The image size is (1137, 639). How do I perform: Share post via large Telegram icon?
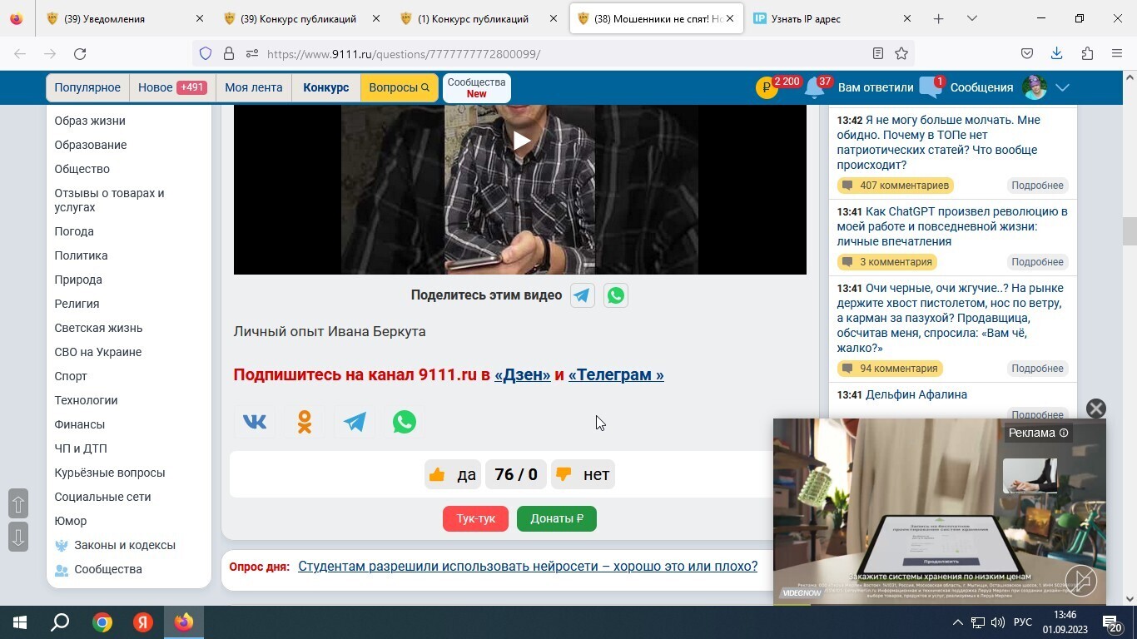pyautogui.click(x=355, y=422)
